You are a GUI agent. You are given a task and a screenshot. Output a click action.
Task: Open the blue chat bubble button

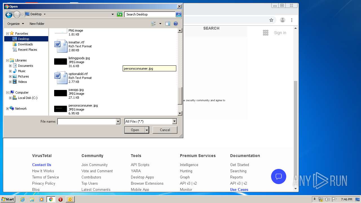pyautogui.click(x=279, y=176)
